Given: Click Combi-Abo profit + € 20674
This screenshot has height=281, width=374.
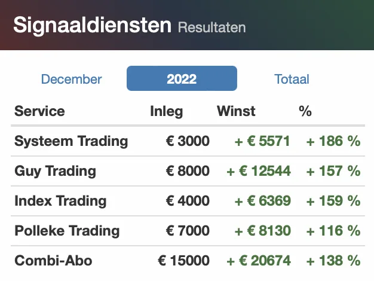Looking at the screenshot, I should 259,261.
